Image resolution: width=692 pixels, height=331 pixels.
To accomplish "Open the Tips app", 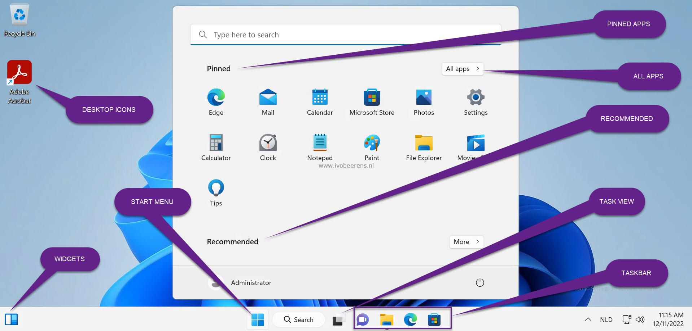I will [216, 193].
